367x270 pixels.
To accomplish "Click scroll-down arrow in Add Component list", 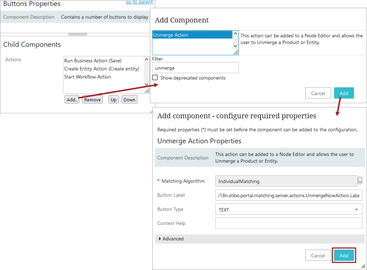I will (236, 46).
